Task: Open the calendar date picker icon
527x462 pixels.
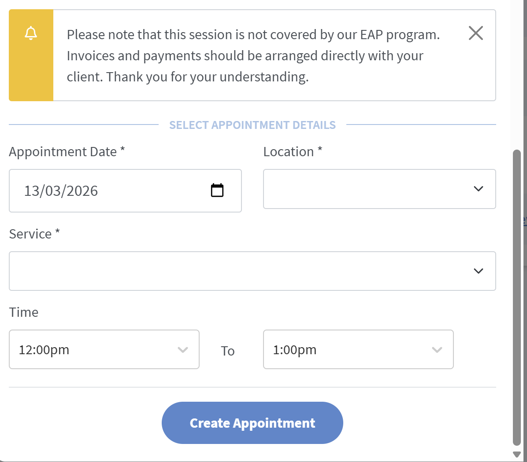Action: pyautogui.click(x=217, y=190)
